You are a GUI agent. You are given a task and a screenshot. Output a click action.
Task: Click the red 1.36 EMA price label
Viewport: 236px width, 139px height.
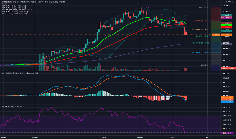pyautogui.click(x=226, y=27)
